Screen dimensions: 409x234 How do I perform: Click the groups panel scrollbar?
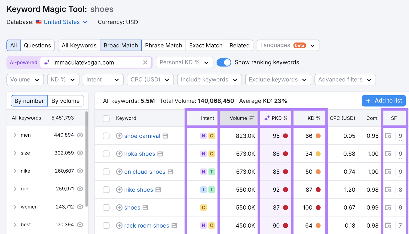[87, 159]
